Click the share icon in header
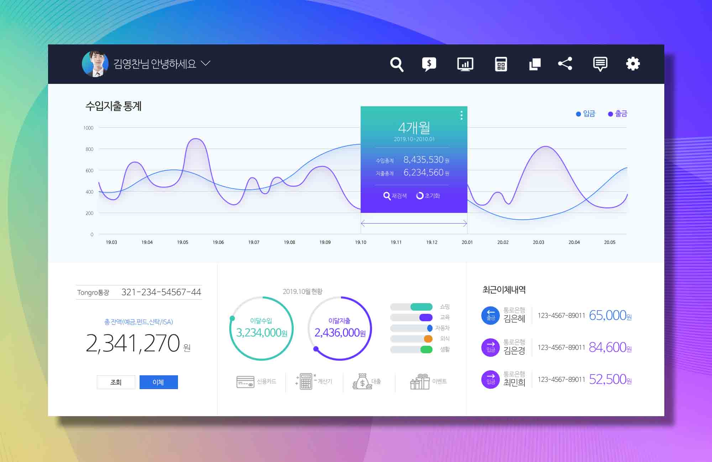 point(565,64)
